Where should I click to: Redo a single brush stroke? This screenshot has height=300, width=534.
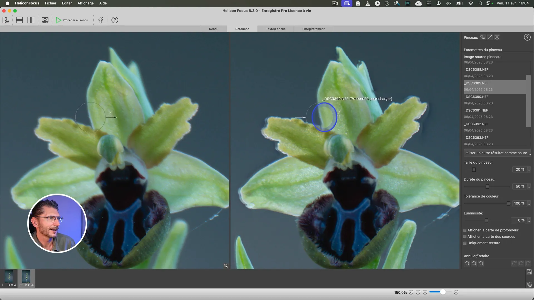[515, 263]
